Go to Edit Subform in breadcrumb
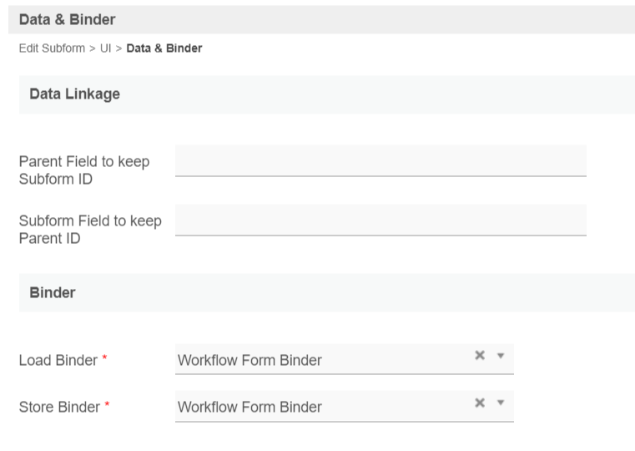 tap(52, 48)
